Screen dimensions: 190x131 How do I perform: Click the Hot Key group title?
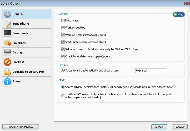[63, 65]
